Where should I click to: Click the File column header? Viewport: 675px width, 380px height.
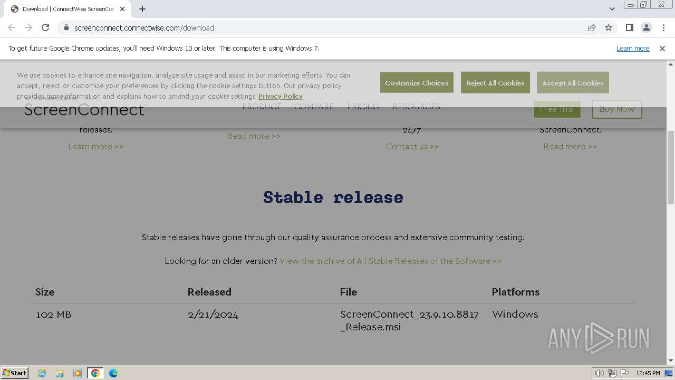point(349,292)
